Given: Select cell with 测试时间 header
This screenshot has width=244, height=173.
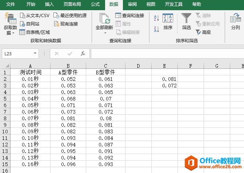Looking at the screenshot, I should pyautogui.click(x=30, y=72).
